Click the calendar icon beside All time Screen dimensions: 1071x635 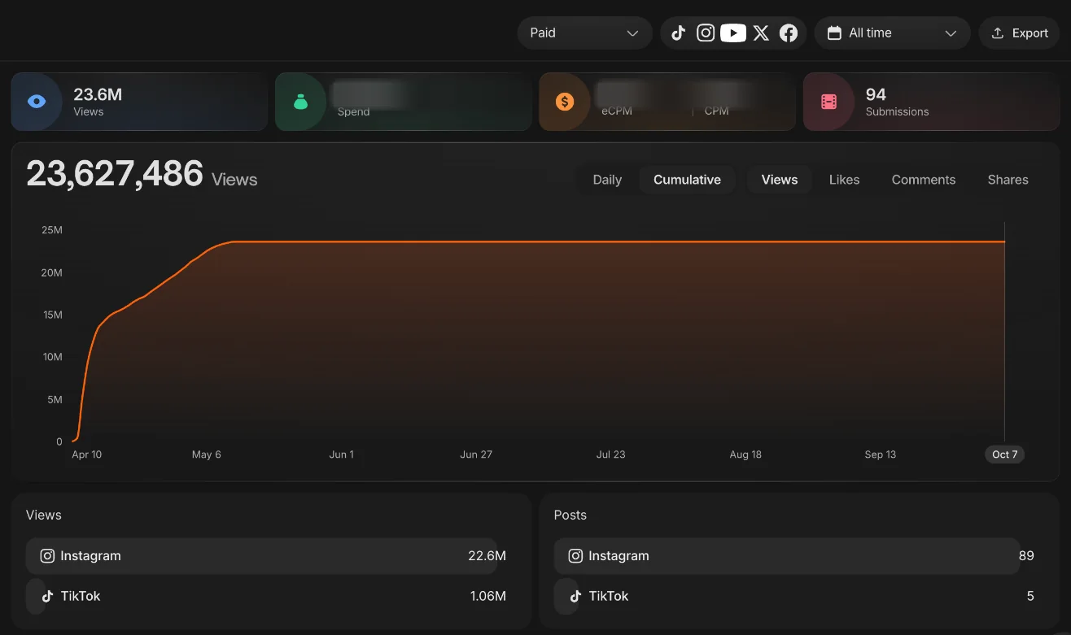(834, 33)
